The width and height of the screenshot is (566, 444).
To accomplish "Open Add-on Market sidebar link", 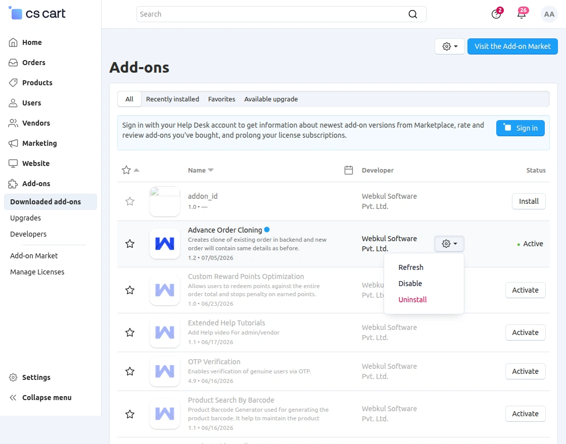I will point(34,256).
